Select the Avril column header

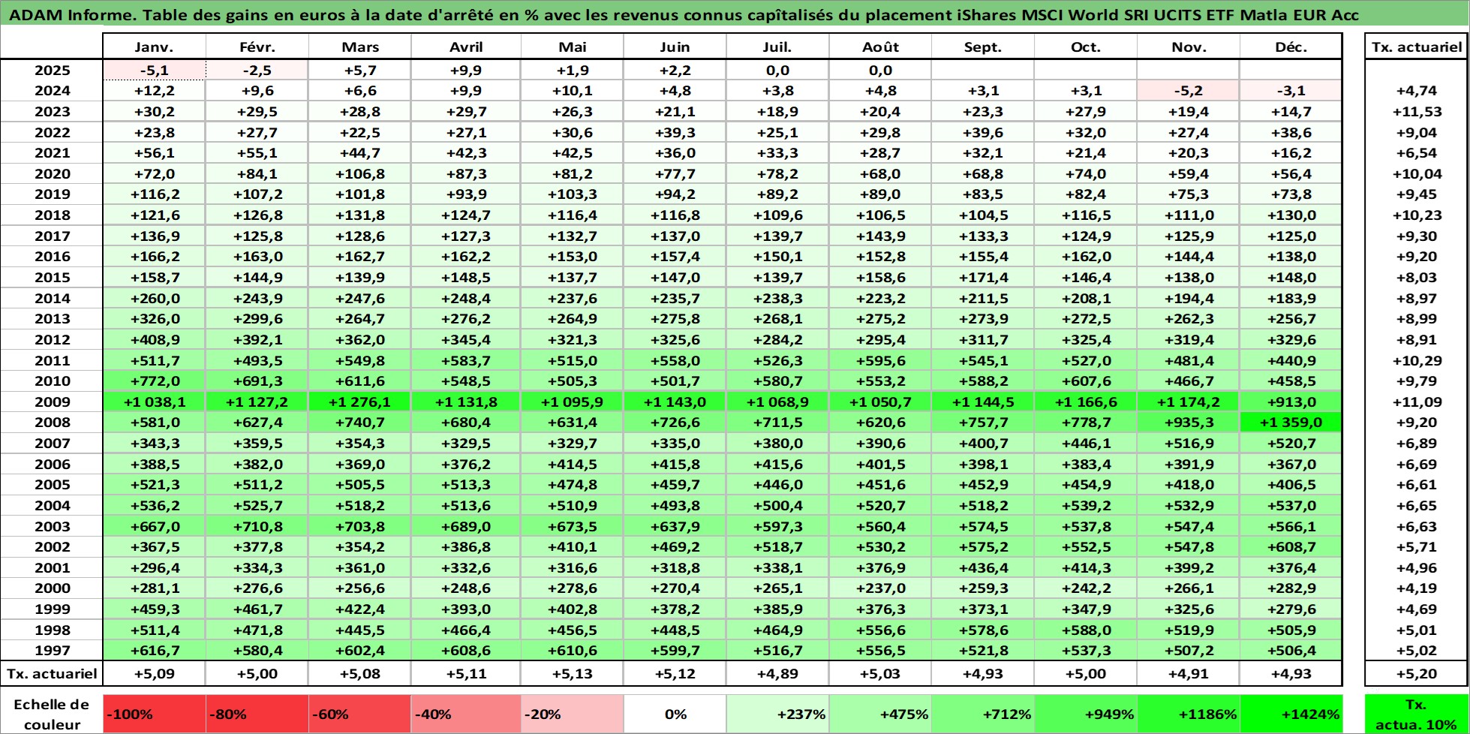click(466, 47)
